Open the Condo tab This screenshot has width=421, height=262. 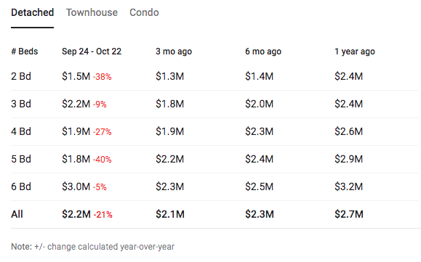point(144,12)
